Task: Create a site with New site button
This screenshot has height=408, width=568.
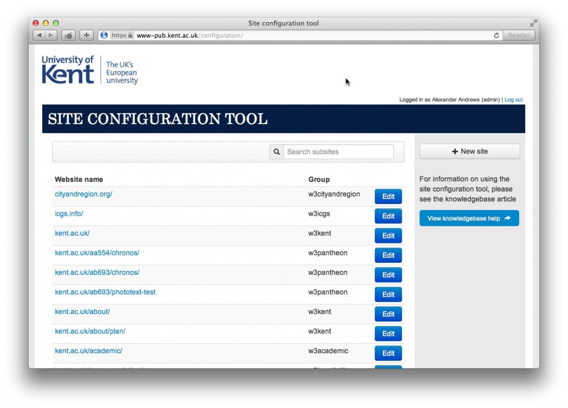Action: point(469,151)
